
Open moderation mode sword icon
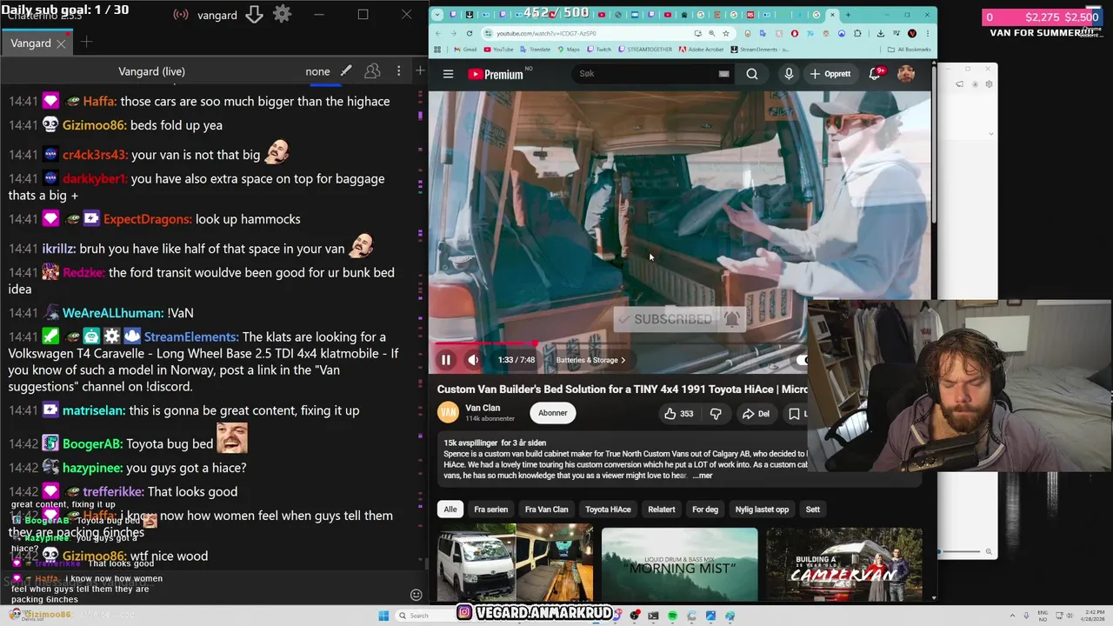pos(346,71)
